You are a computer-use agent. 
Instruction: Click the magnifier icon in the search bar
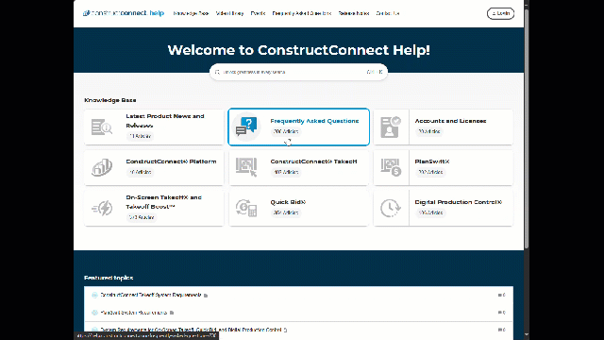217,72
